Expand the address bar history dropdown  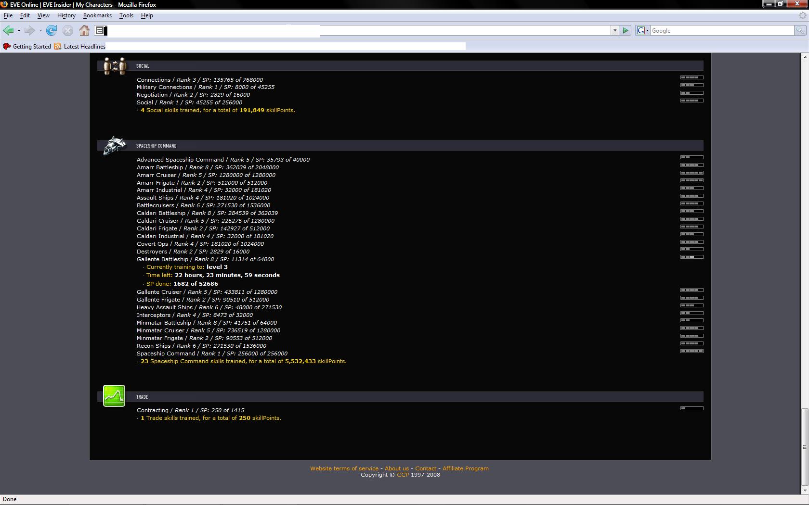pyautogui.click(x=615, y=31)
